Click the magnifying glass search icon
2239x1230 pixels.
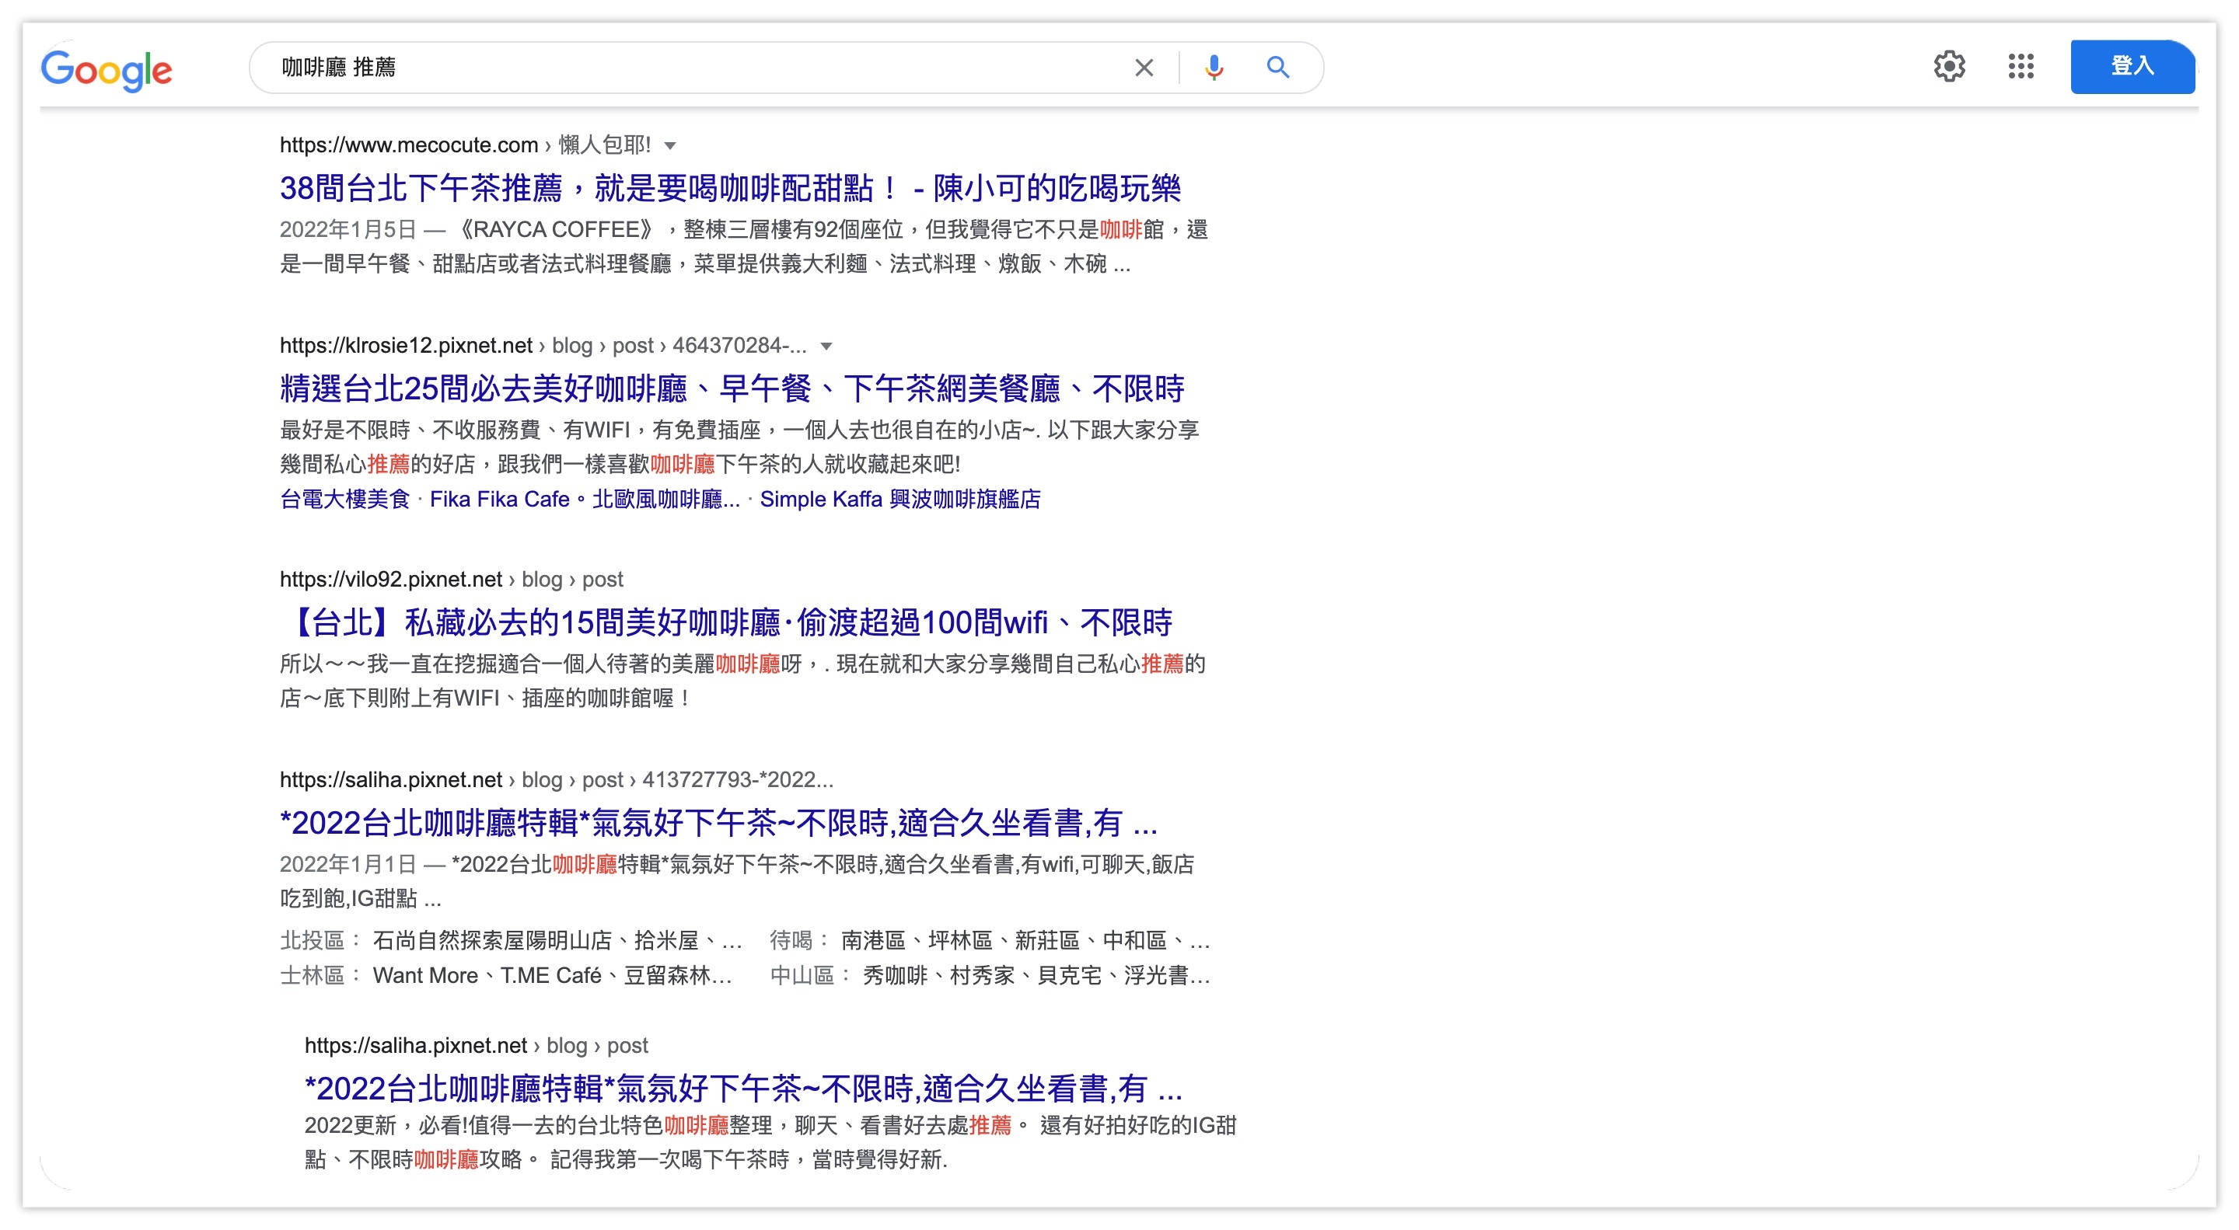(x=1277, y=67)
